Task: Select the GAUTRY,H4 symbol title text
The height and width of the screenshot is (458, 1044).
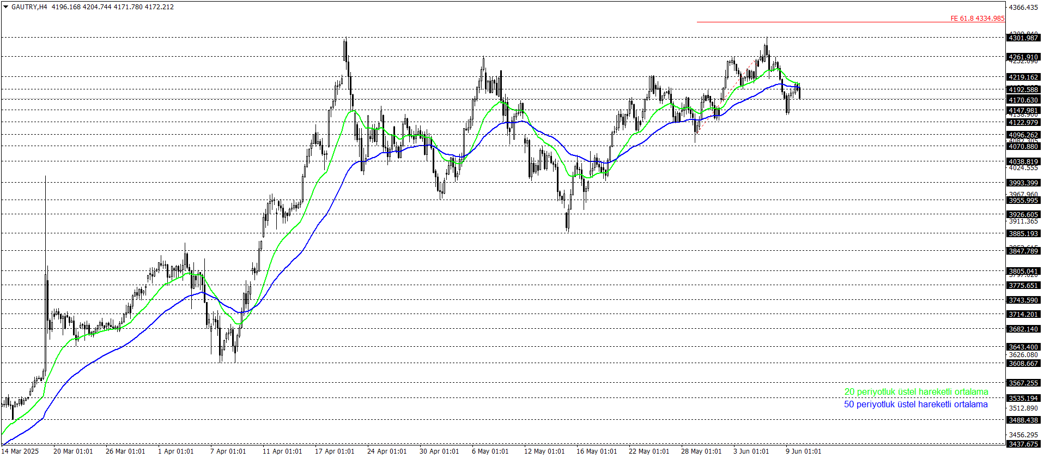Action: [29, 7]
